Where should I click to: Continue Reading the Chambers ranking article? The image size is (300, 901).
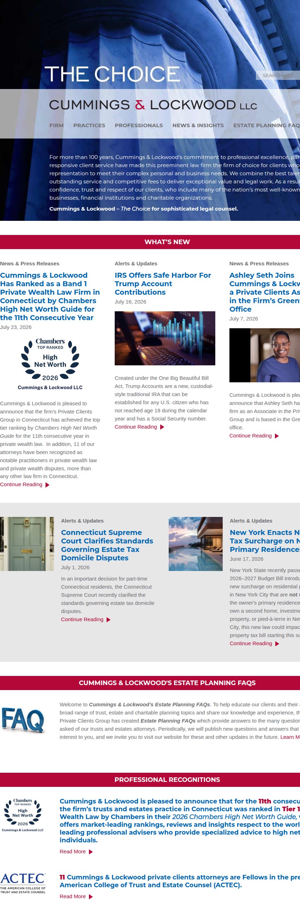click(x=21, y=484)
